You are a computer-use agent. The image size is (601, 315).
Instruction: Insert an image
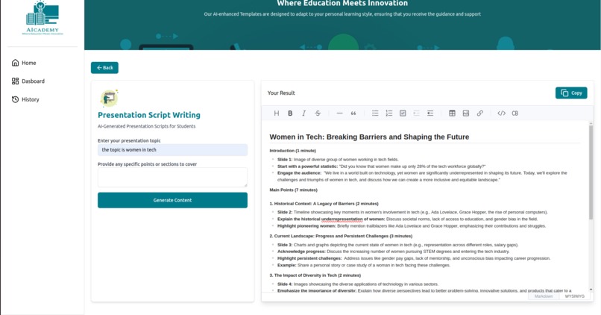pos(466,113)
